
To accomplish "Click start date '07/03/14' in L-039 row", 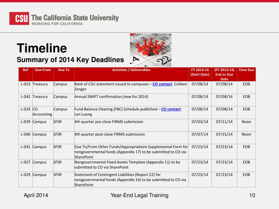I will point(200,122).
